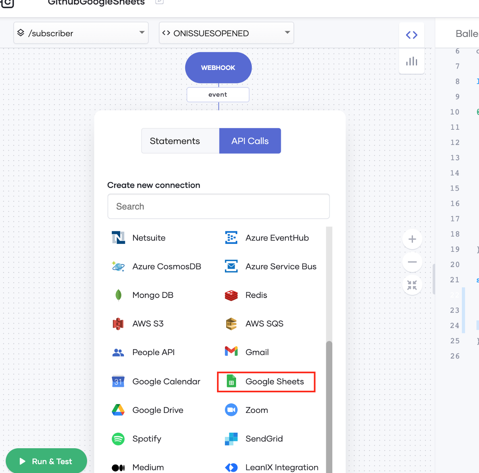Click the Azure Service Bus label
The width and height of the screenshot is (479, 473).
pos(281,266)
